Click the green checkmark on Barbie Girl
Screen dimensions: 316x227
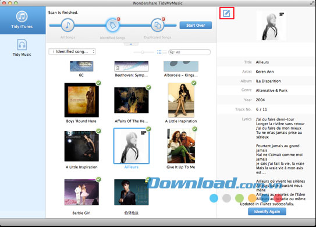pyautogui.click(x=98, y=179)
